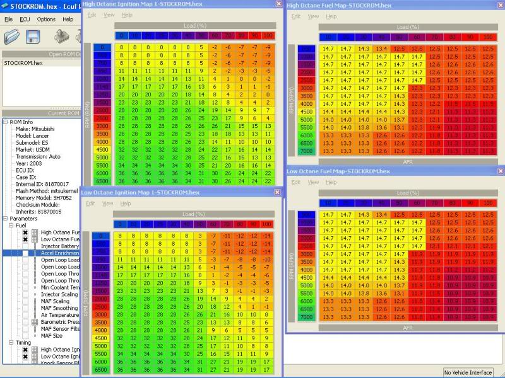The width and height of the screenshot is (505, 378).
Task: Collapse the Fuel category node
Action: pos(11,226)
